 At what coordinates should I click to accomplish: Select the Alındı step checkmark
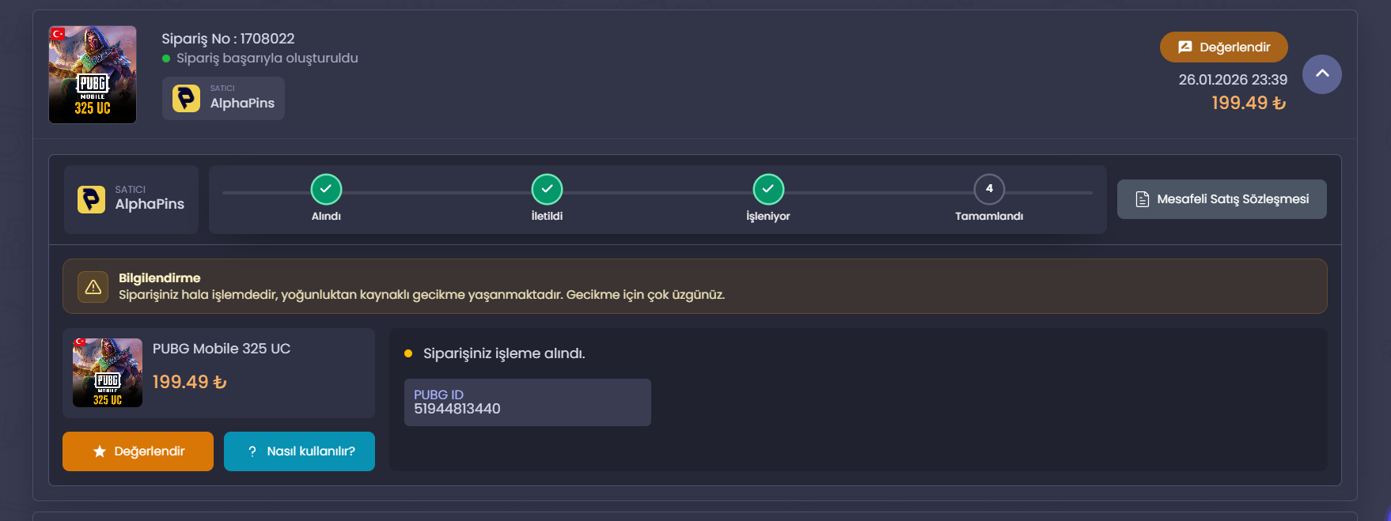point(326,189)
